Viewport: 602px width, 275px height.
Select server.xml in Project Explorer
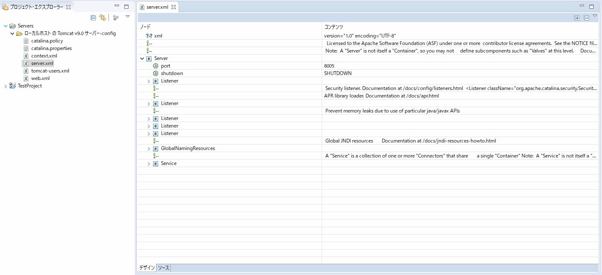[x=38, y=63]
